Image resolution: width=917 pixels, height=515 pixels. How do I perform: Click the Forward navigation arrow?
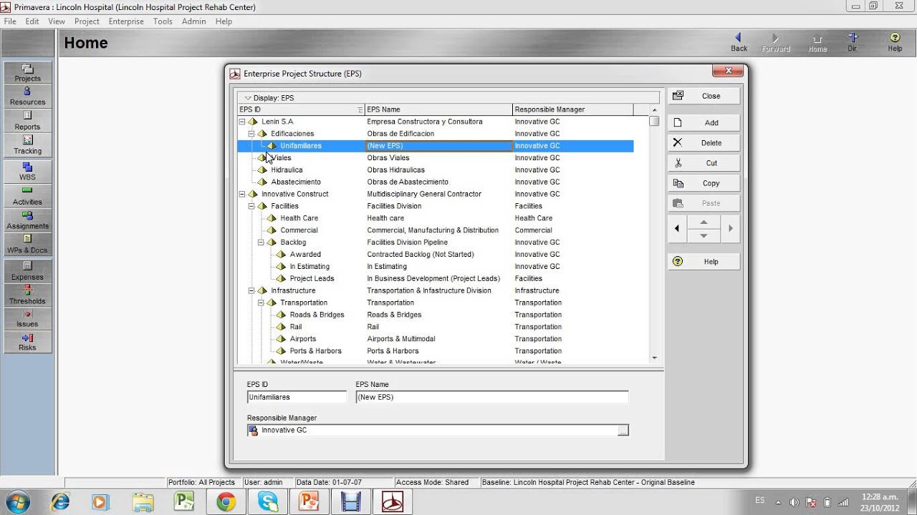tap(775, 42)
